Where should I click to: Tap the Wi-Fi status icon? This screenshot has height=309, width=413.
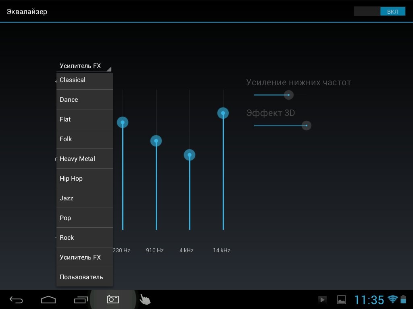(392, 299)
